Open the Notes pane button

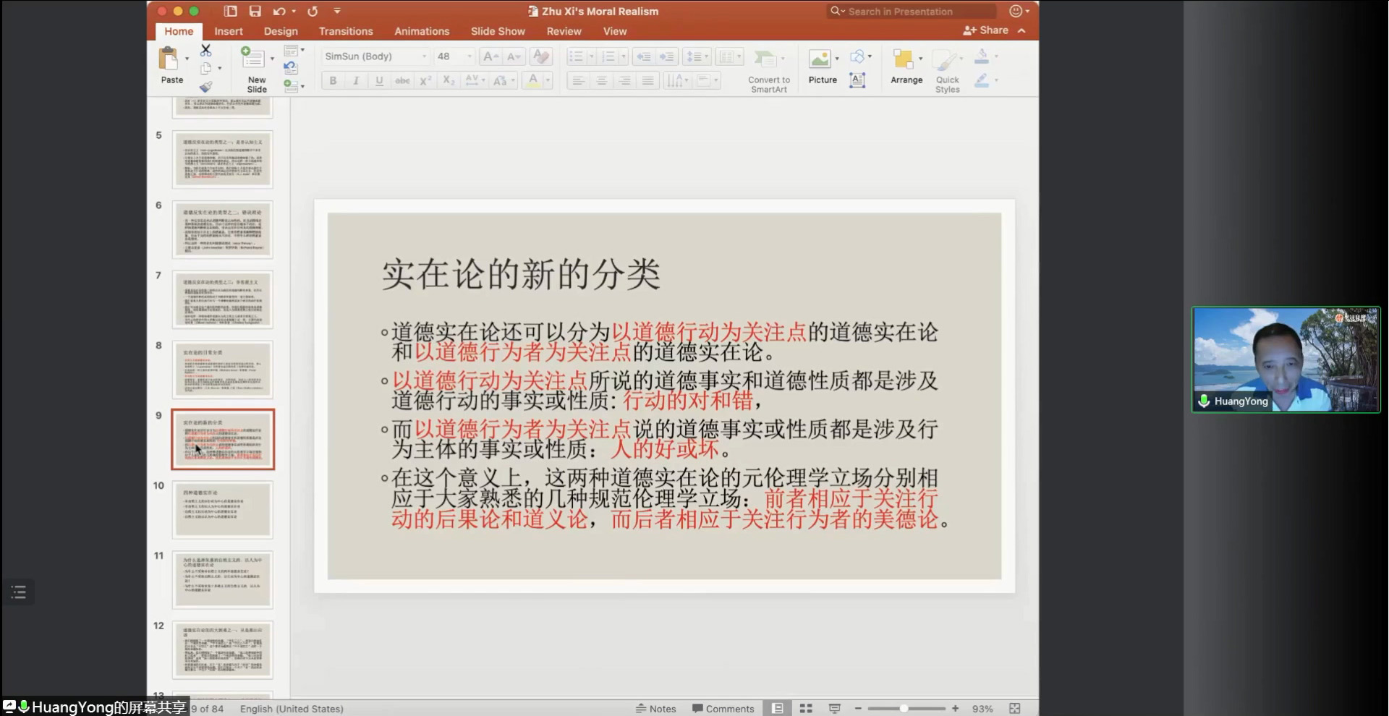pos(655,709)
